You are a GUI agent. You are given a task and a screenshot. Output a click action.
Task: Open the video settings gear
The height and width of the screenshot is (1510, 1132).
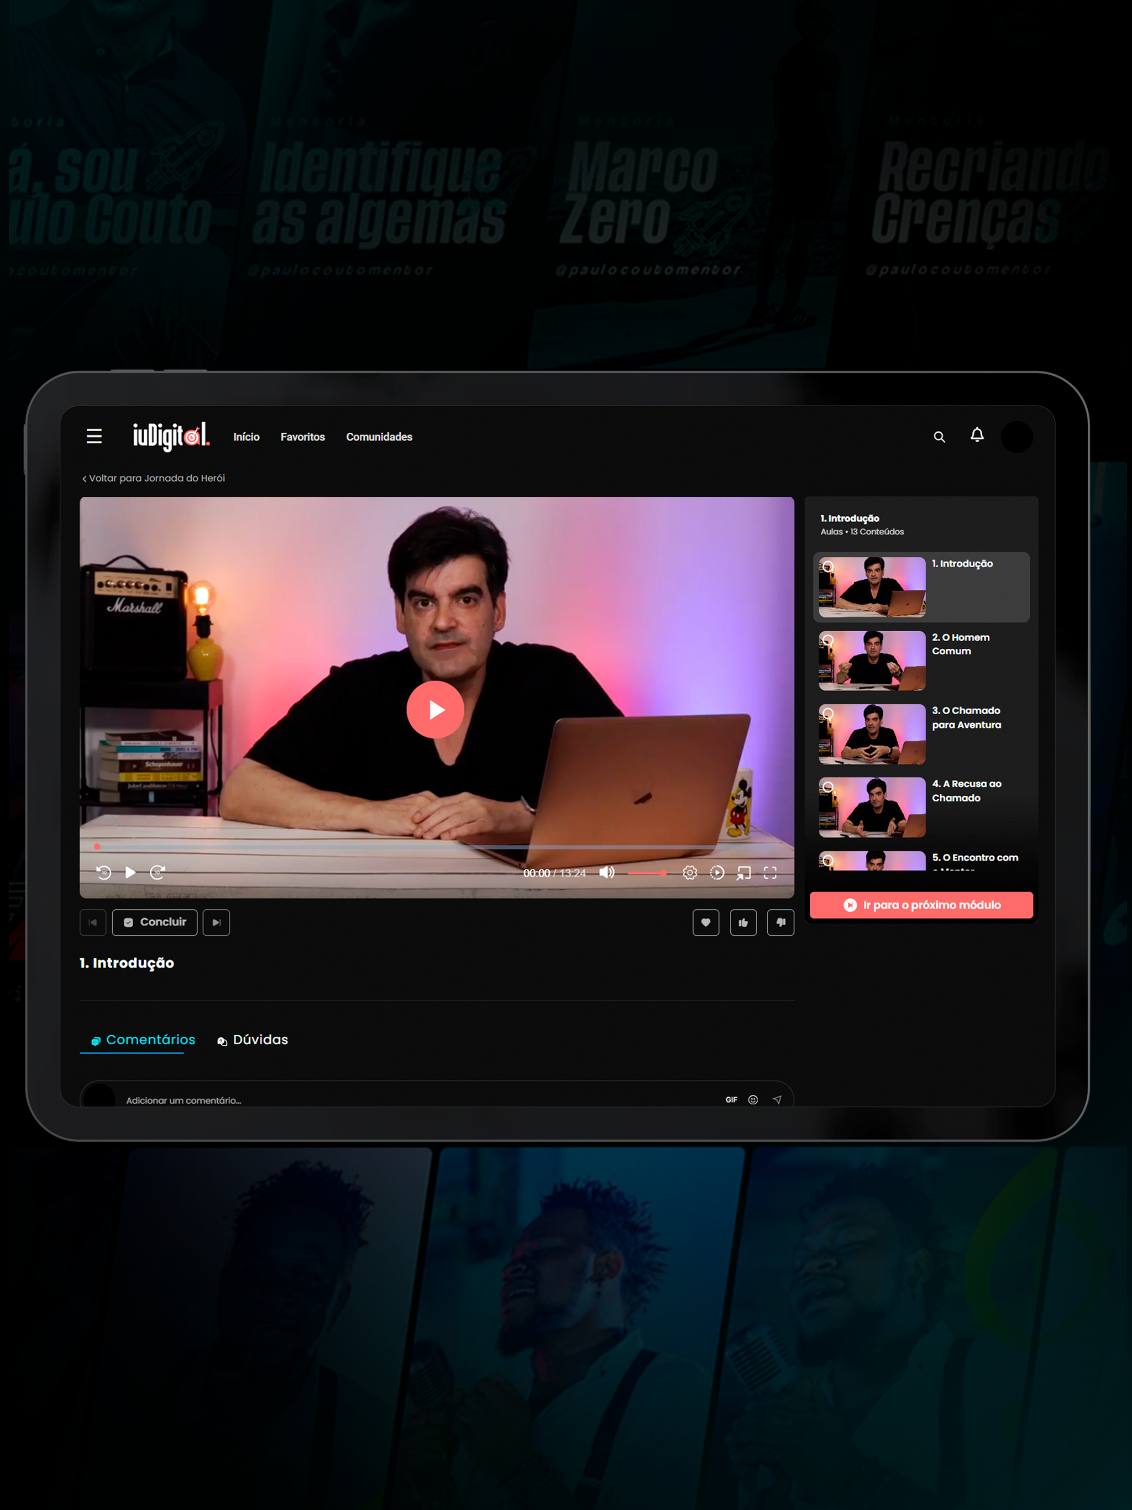(x=690, y=872)
